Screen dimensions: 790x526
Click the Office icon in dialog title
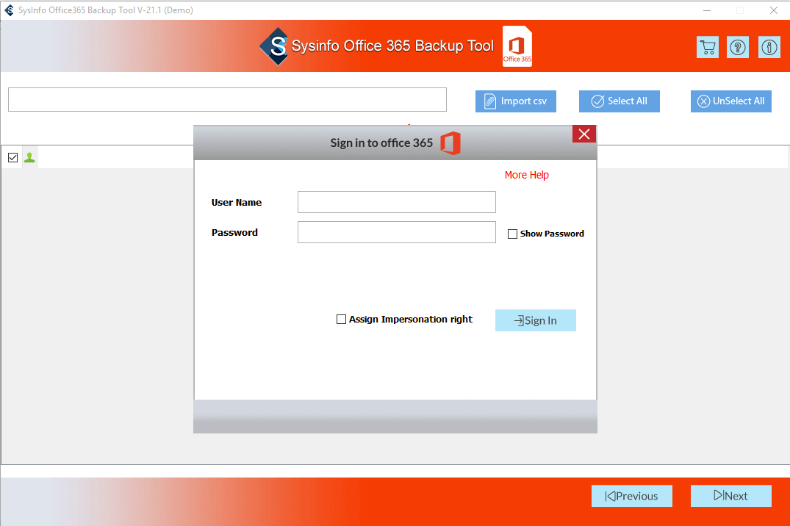450,143
